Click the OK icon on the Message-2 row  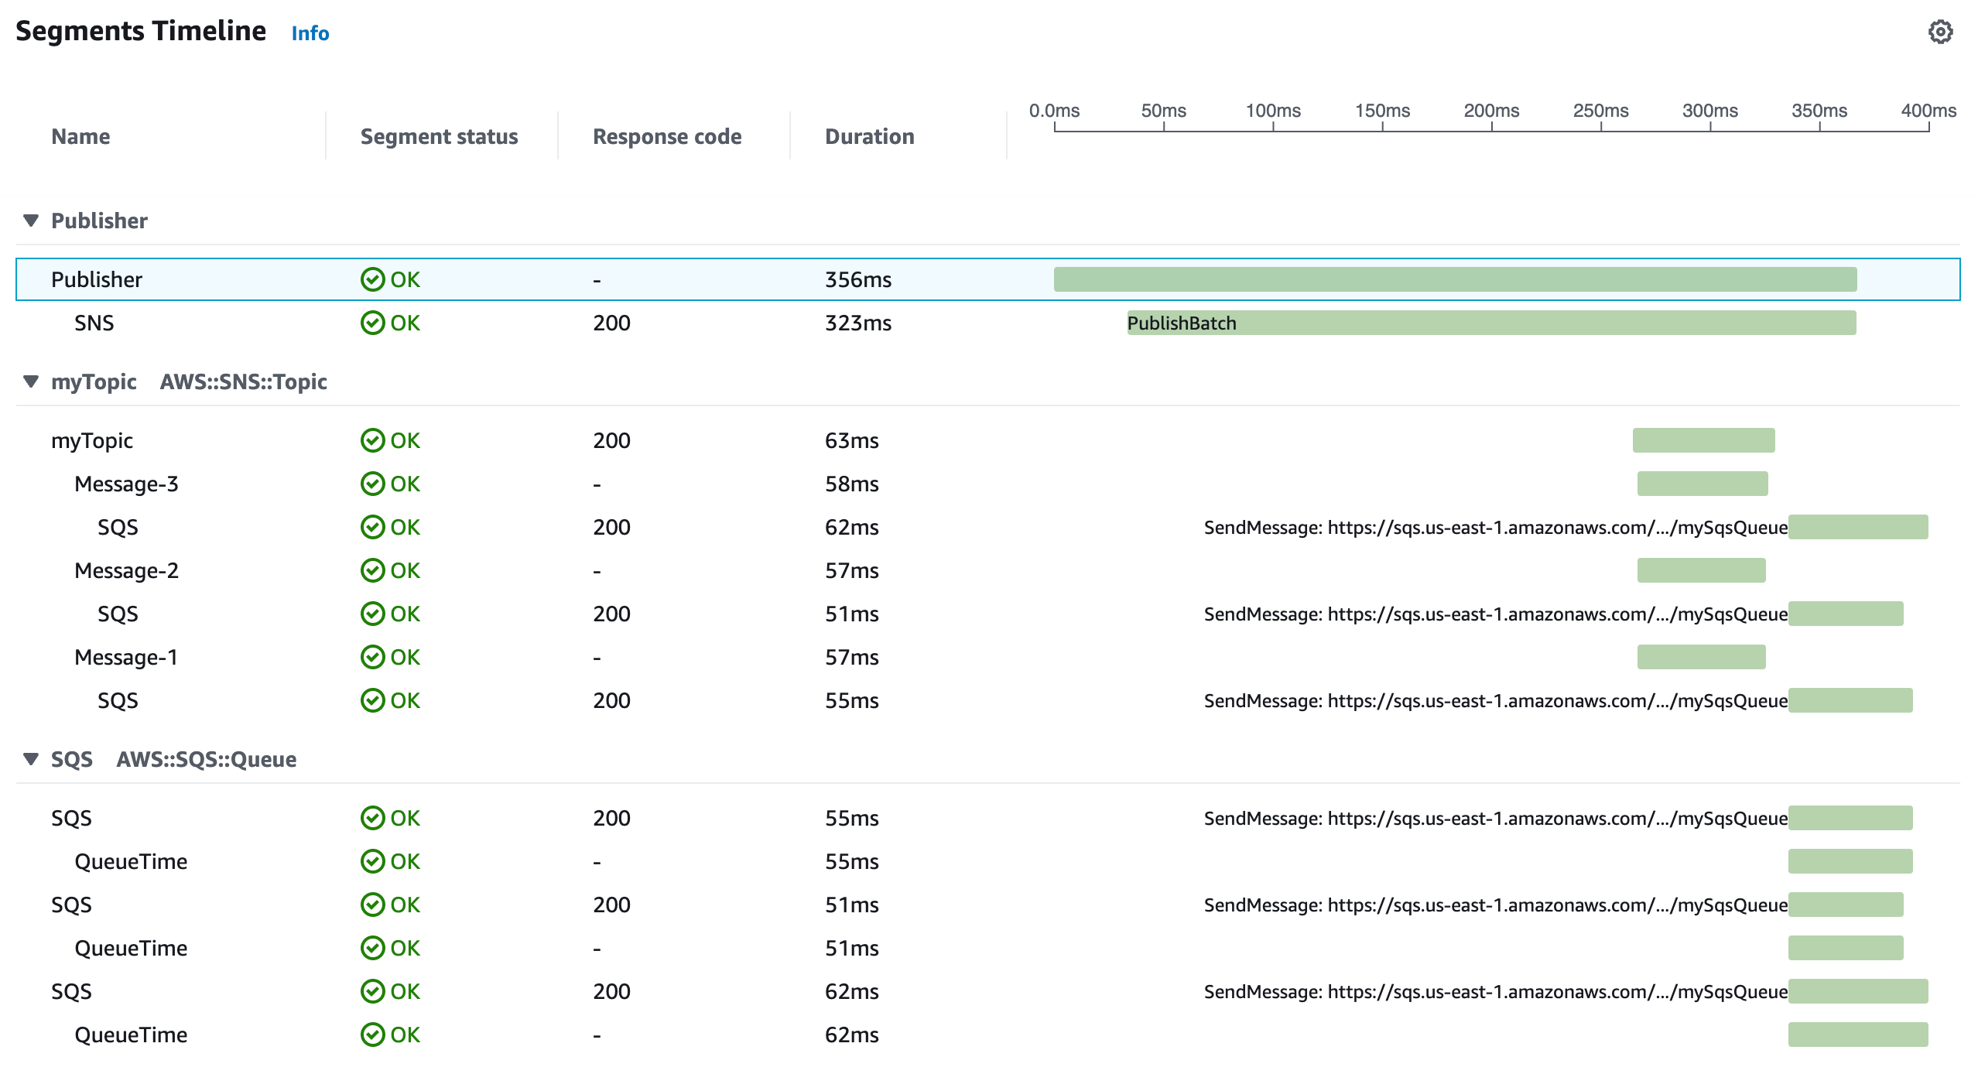(374, 570)
